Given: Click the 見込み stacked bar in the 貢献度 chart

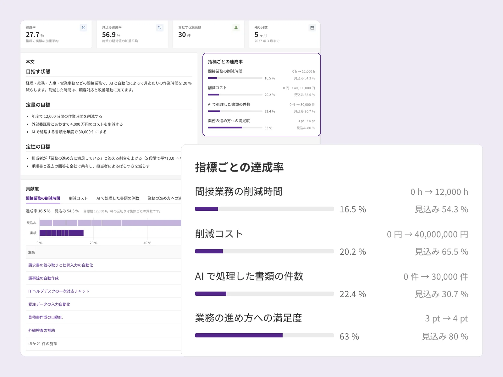Looking at the screenshot, I should point(110,223).
